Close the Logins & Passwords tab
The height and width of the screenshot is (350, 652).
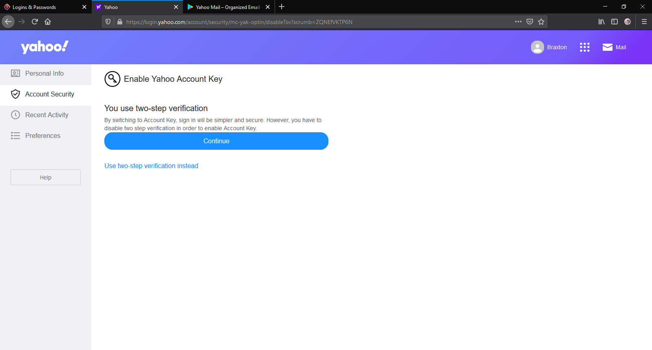(x=84, y=7)
